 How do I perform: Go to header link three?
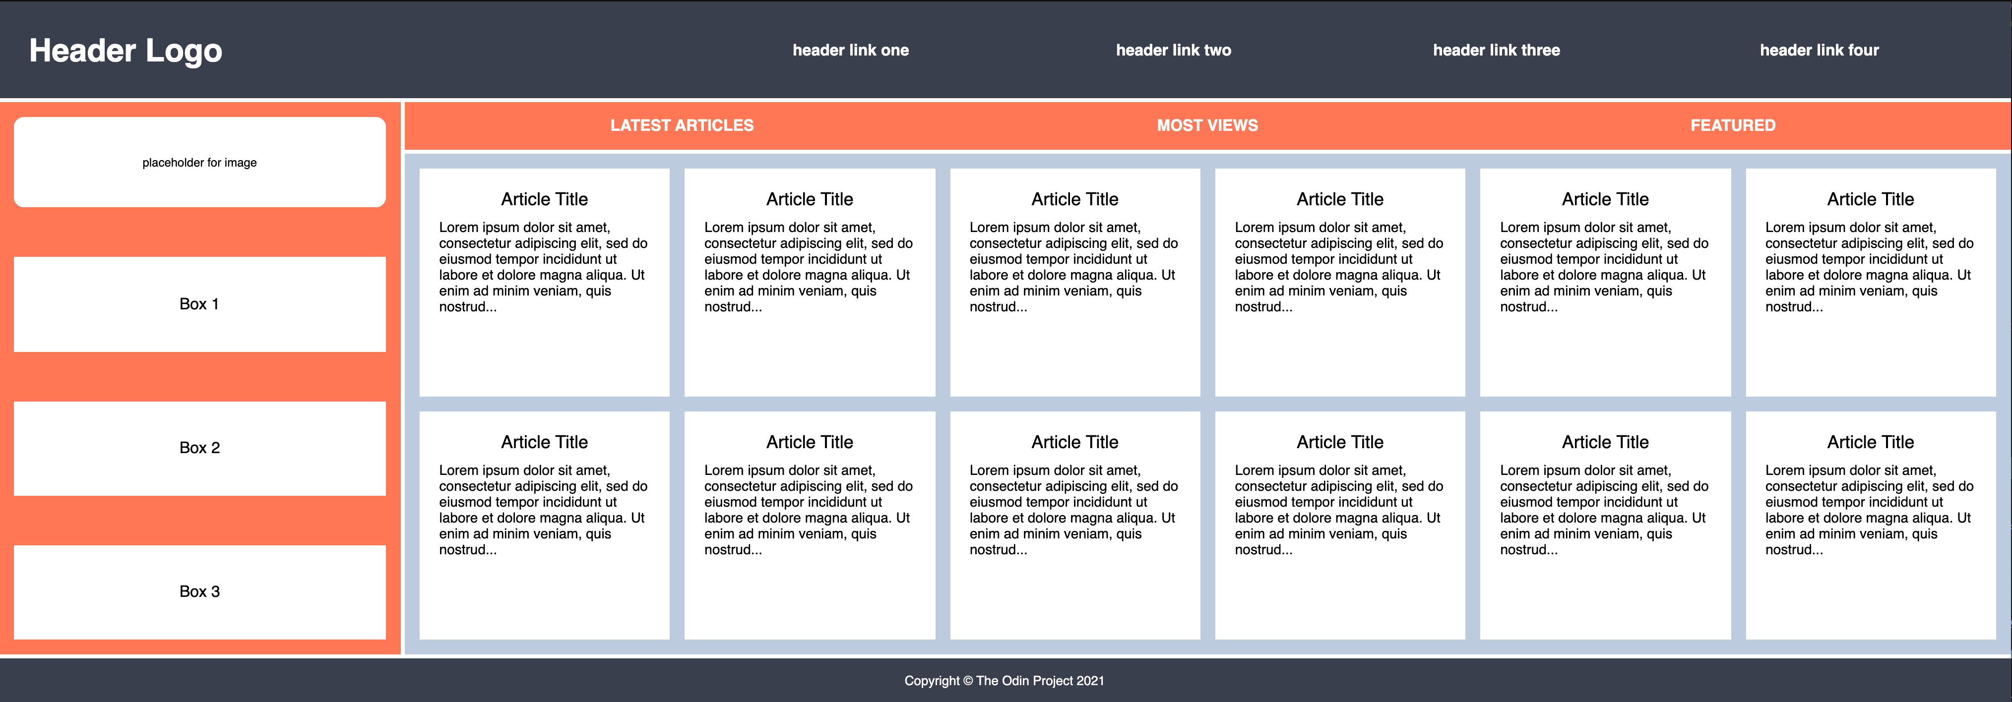pos(1496,51)
